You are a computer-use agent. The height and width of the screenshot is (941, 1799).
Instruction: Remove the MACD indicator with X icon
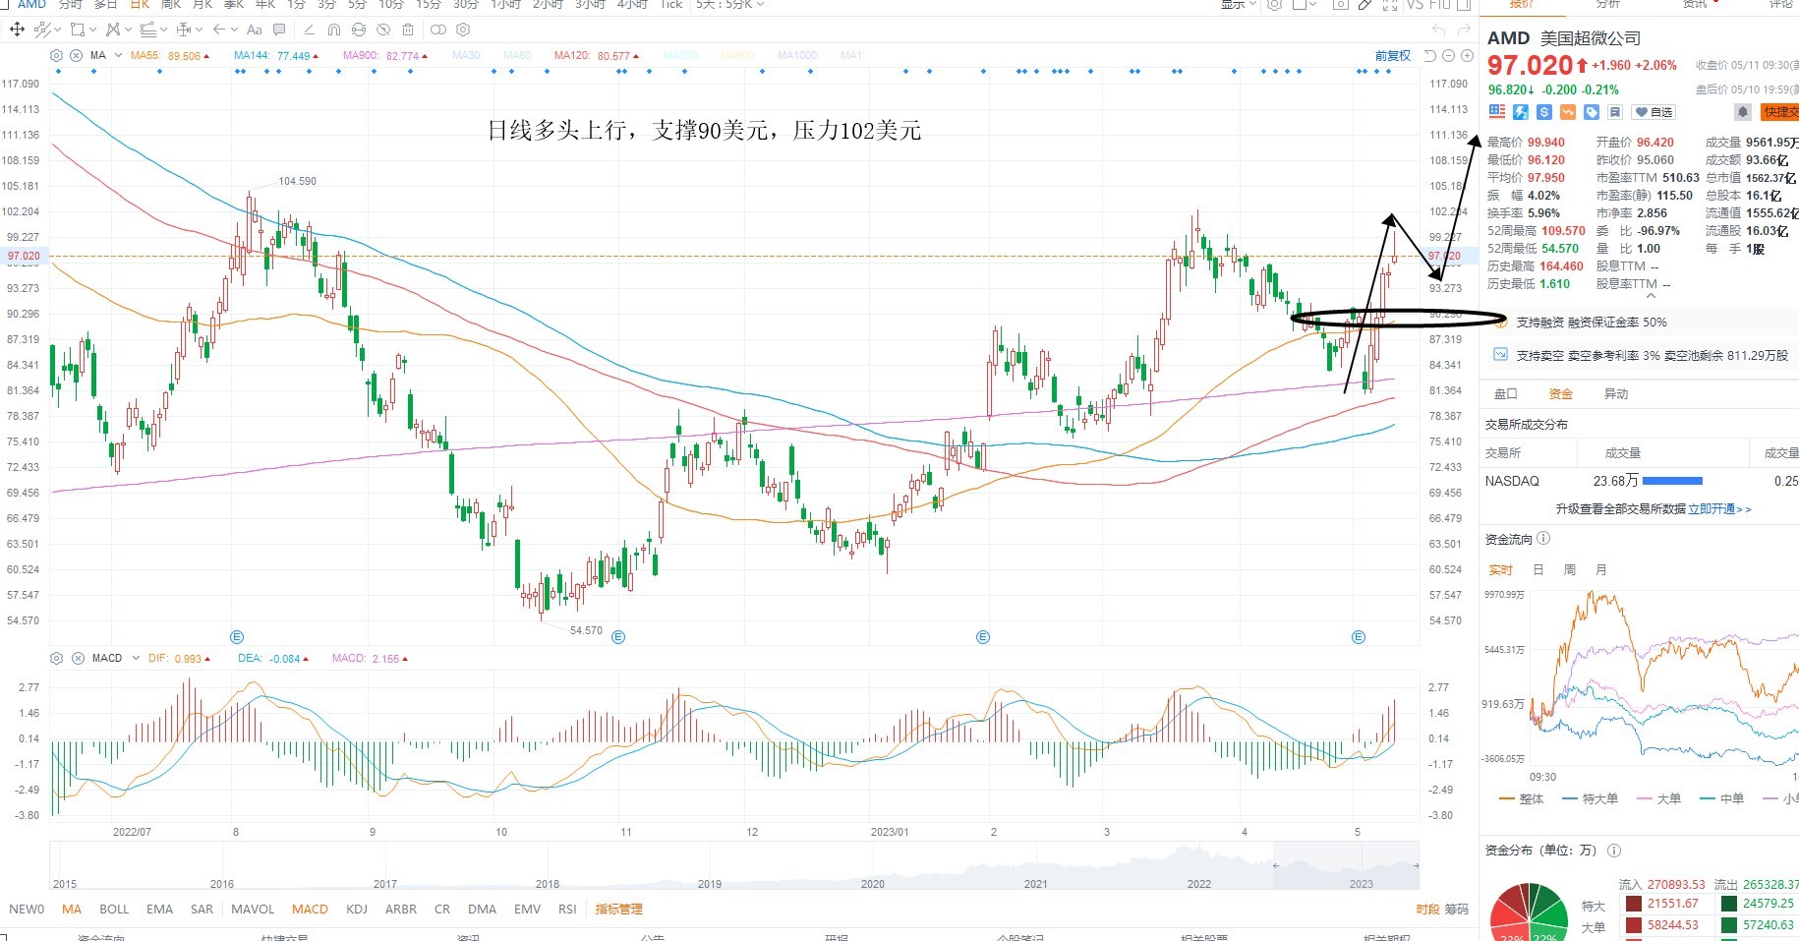[x=77, y=658]
